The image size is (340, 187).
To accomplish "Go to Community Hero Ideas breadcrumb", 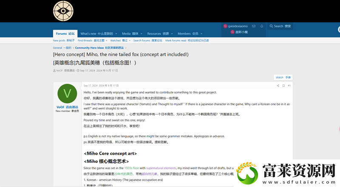I will [x=99, y=48].
